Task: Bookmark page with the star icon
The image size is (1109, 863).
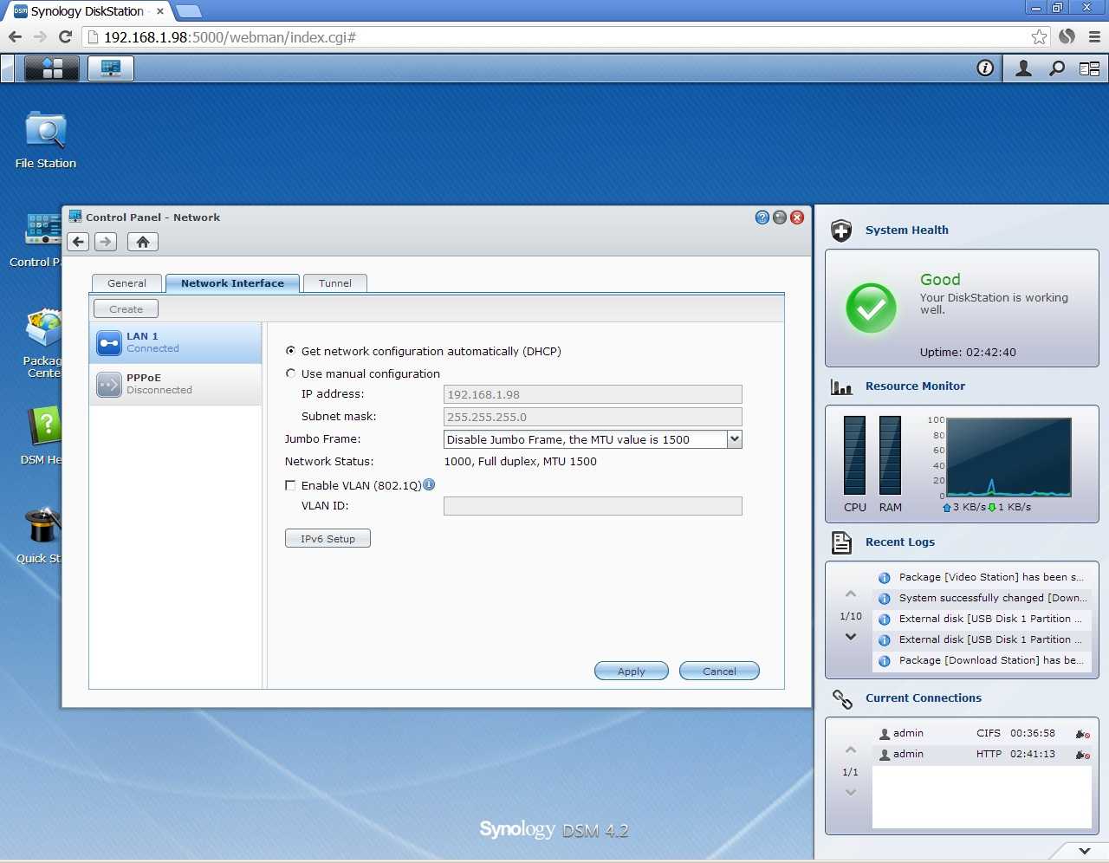Action: click(x=1039, y=36)
